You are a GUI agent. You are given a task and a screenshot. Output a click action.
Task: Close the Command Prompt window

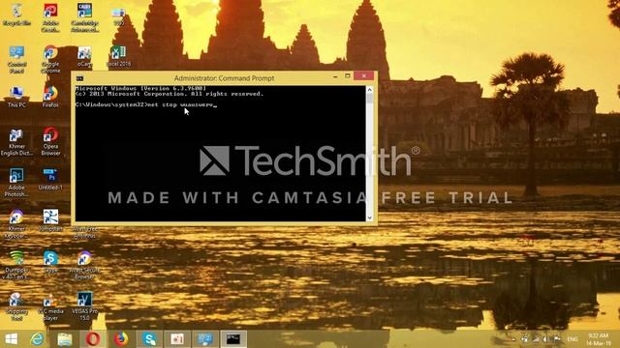click(x=364, y=75)
